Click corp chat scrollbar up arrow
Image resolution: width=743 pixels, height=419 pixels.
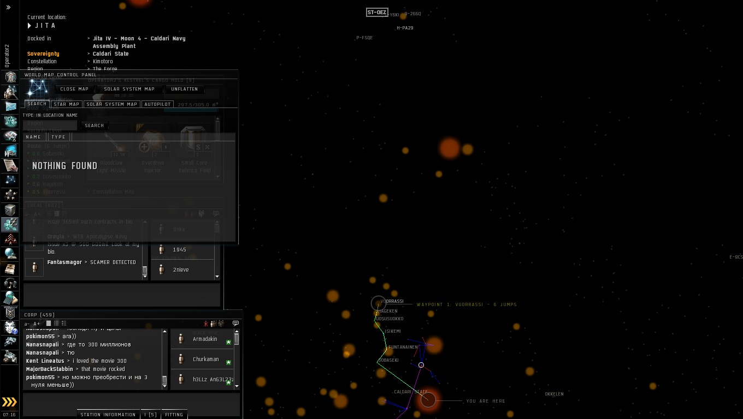pos(164,331)
